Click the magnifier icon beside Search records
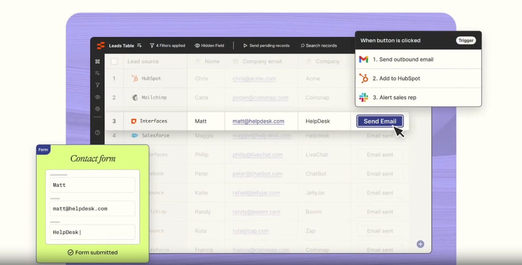This screenshot has height=265, width=522. pos(303,45)
